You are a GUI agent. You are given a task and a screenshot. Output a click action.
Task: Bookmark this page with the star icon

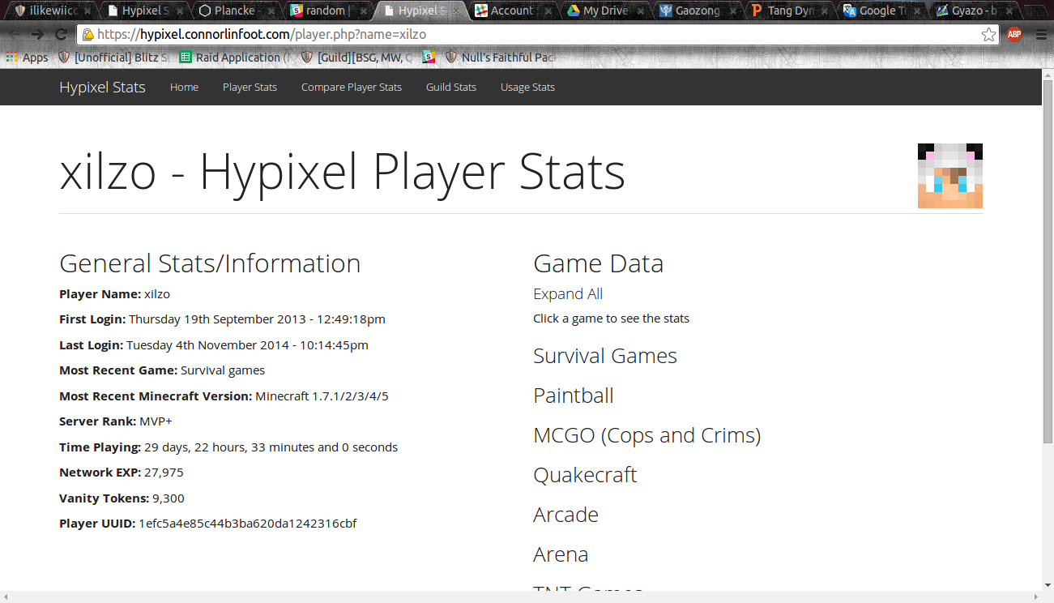click(x=988, y=35)
